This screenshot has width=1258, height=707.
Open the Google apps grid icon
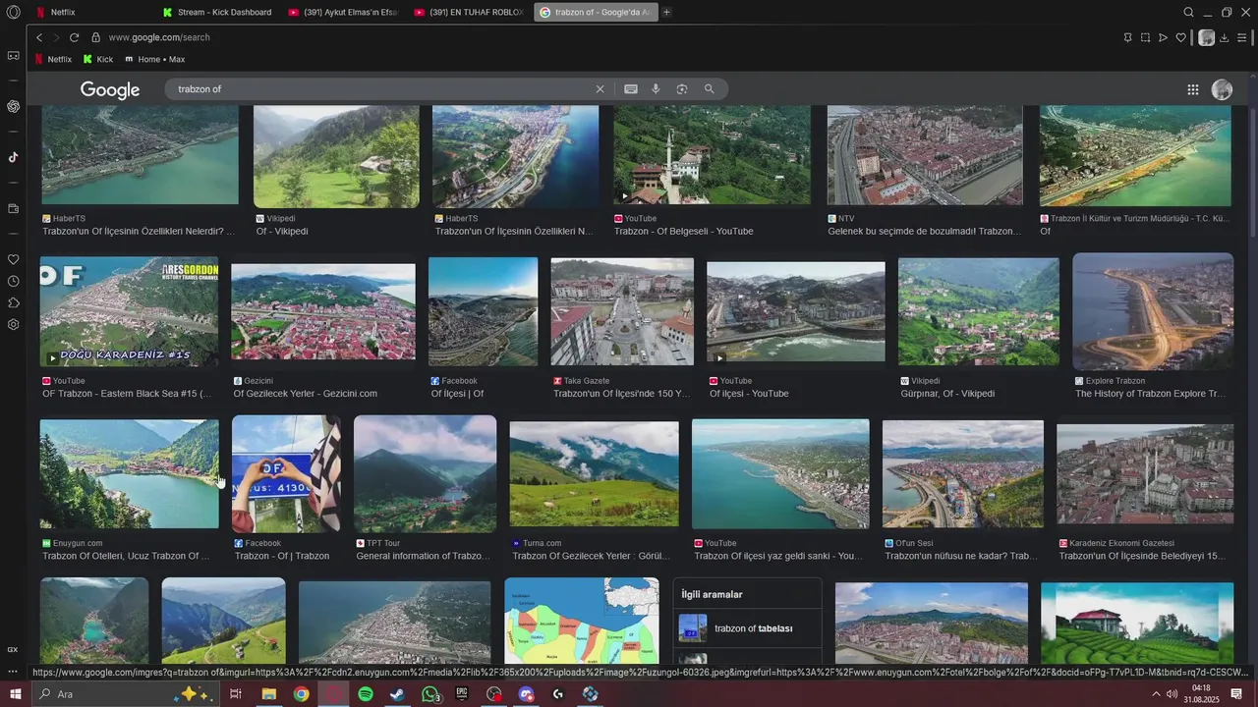tap(1193, 89)
